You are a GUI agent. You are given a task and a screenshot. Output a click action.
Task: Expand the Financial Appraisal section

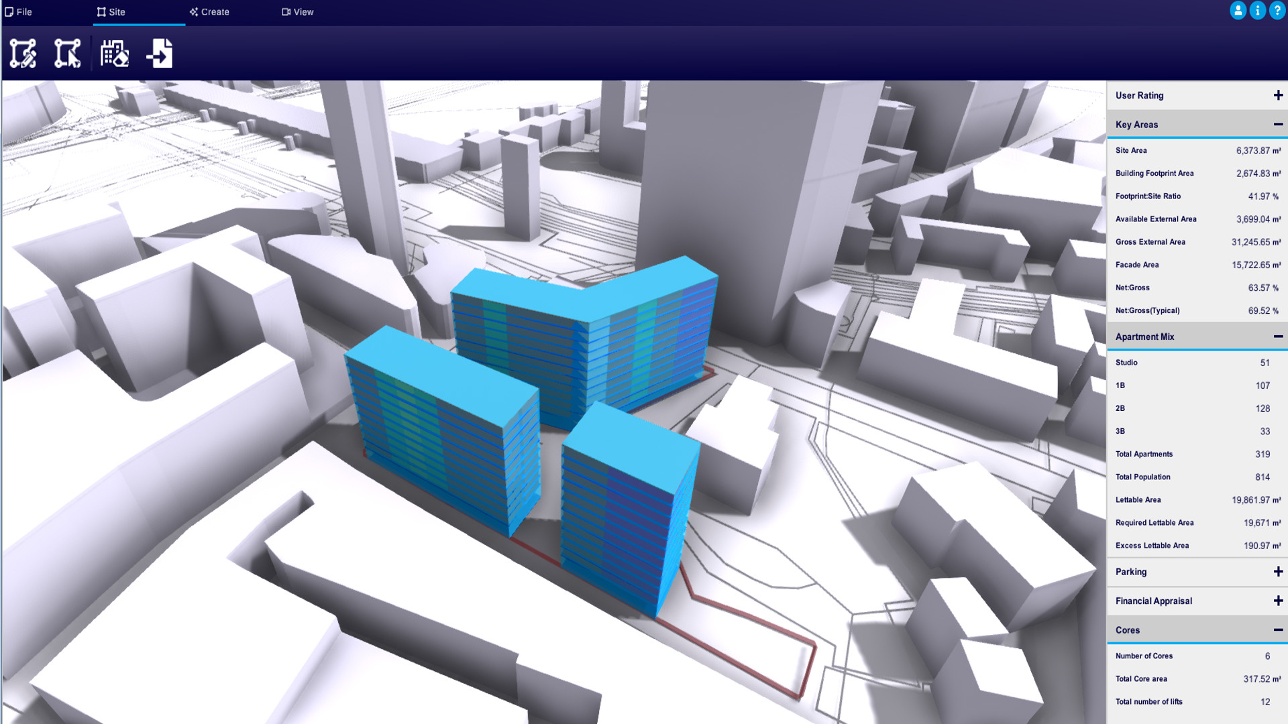click(x=1277, y=601)
